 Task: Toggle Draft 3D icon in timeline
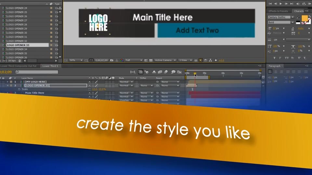click(147, 72)
